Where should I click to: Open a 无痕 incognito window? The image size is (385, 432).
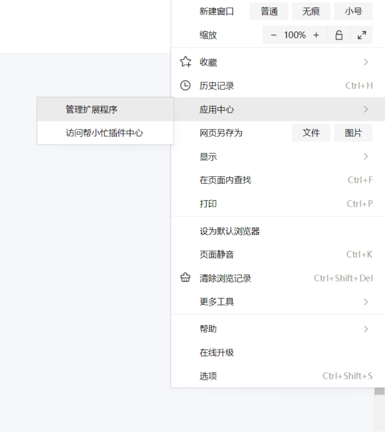tap(311, 11)
